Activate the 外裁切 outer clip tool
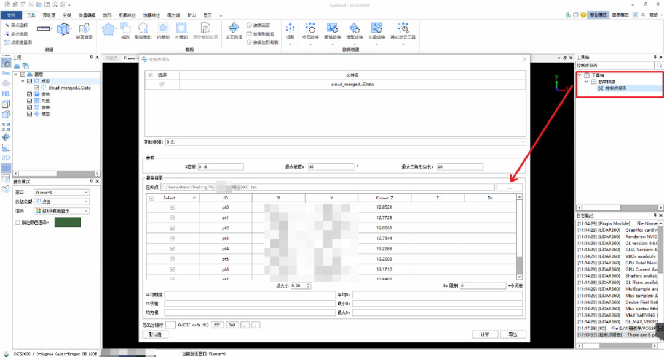 (181, 31)
